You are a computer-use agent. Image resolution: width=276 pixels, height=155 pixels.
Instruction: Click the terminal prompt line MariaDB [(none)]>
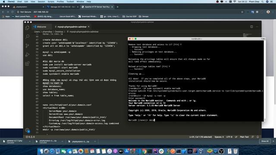tap(141, 120)
